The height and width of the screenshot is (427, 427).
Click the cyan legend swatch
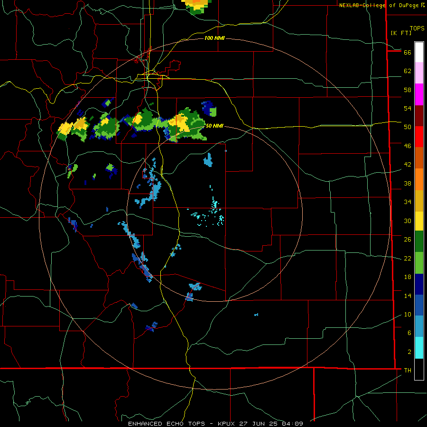click(419, 348)
